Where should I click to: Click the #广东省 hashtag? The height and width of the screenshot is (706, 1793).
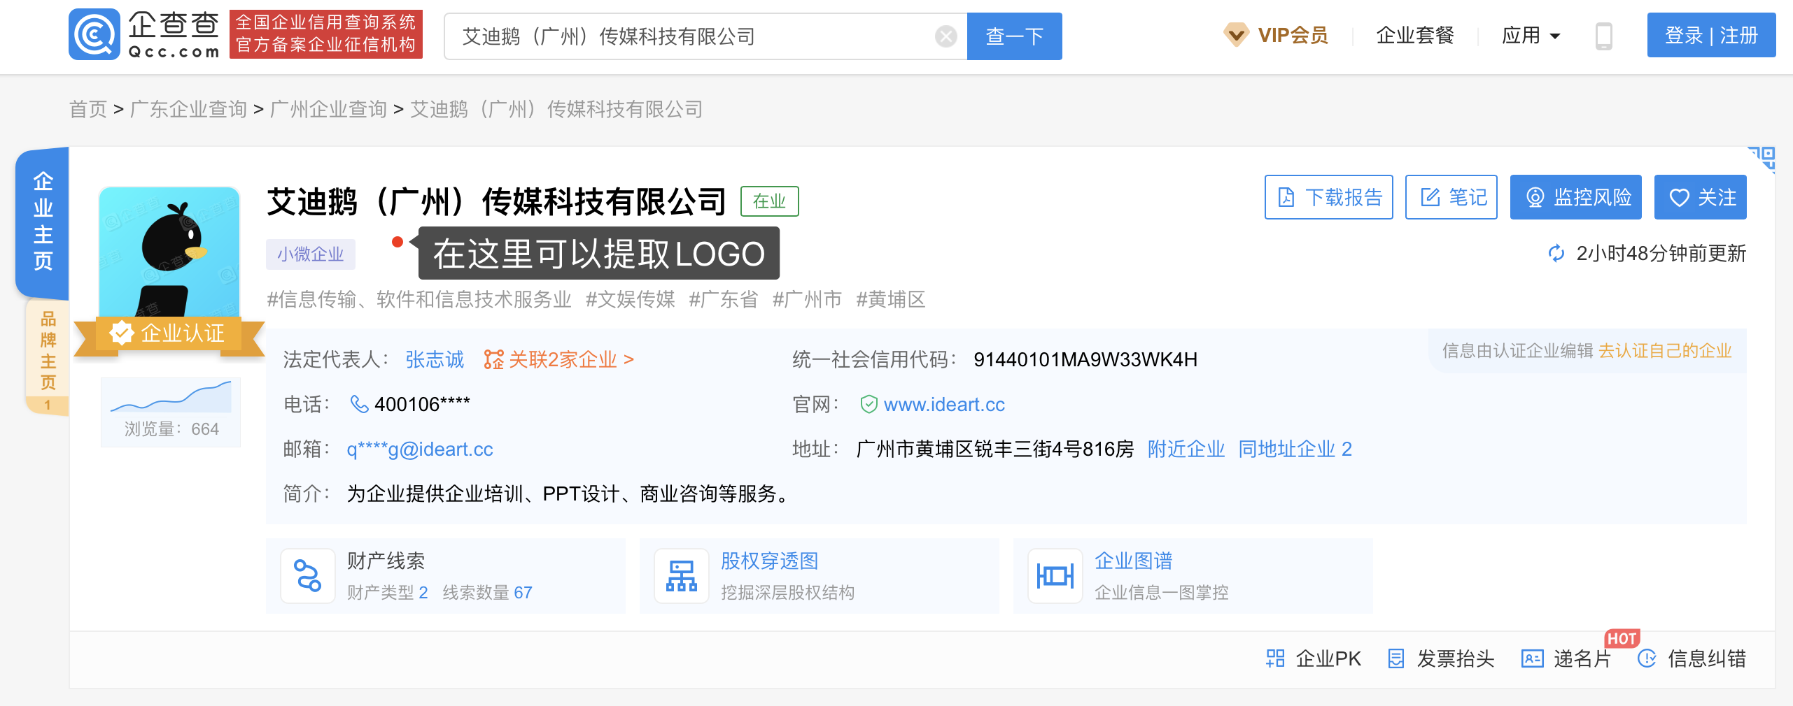pos(724,299)
